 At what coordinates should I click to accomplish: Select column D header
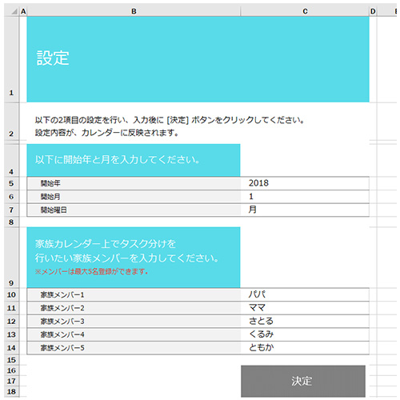pos(373,11)
